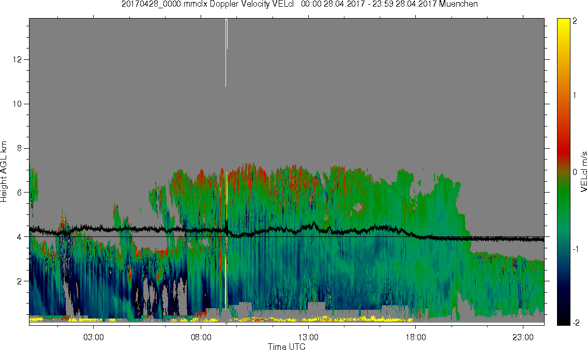Click the height axis label 10
The height and width of the screenshot is (350, 587).
(x=17, y=104)
